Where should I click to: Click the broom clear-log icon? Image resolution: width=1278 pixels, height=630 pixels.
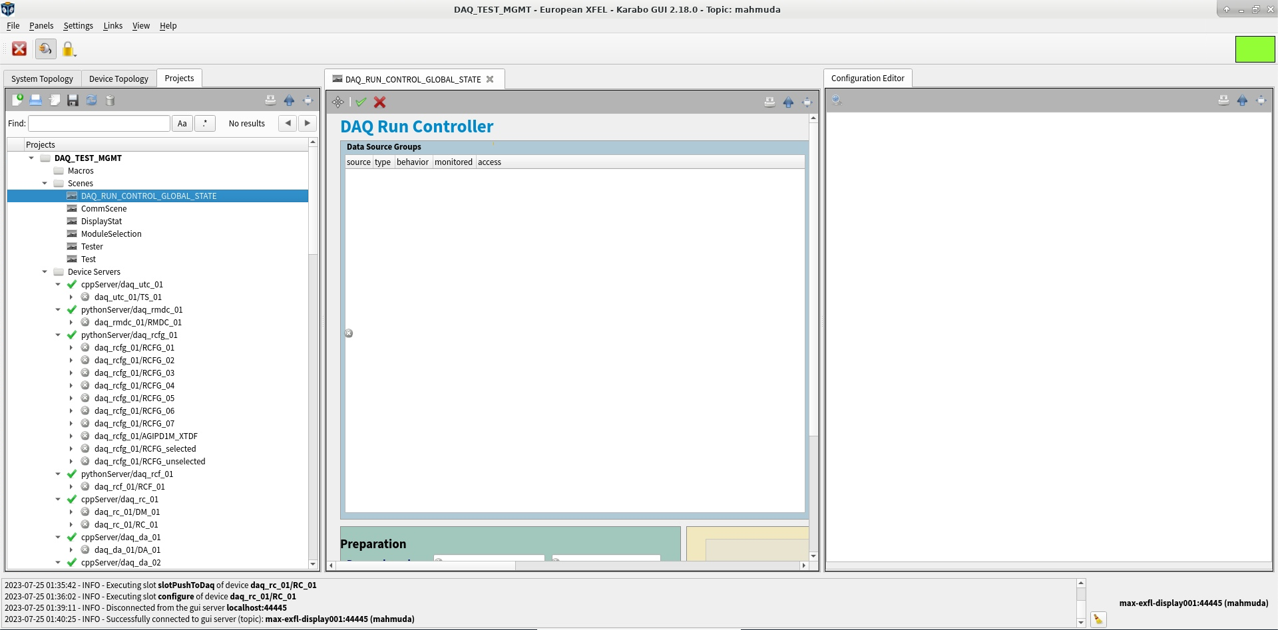coord(1098,619)
